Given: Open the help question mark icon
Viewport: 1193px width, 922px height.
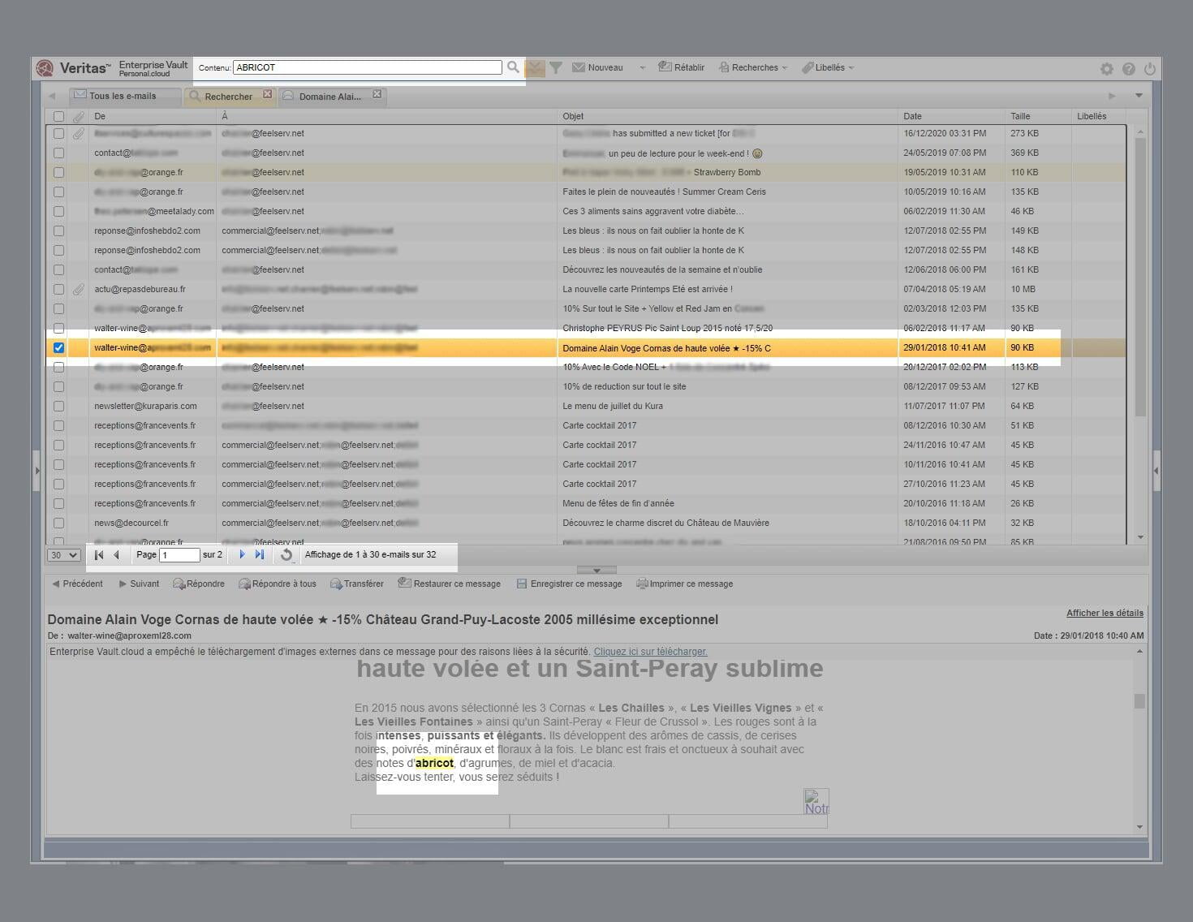Looking at the screenshot, I should [x=1129, y=69].
